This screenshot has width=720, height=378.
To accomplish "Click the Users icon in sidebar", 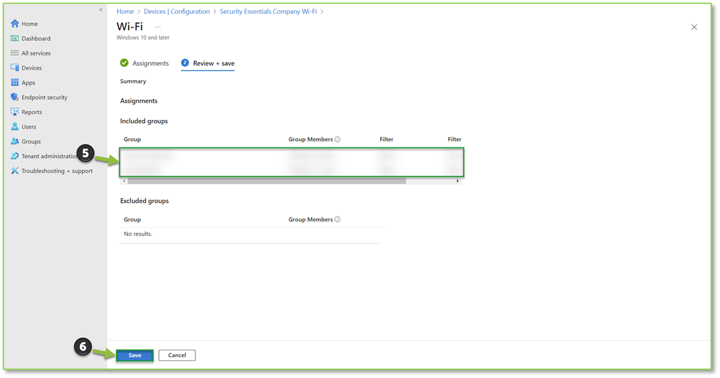I will pos(15,127).
